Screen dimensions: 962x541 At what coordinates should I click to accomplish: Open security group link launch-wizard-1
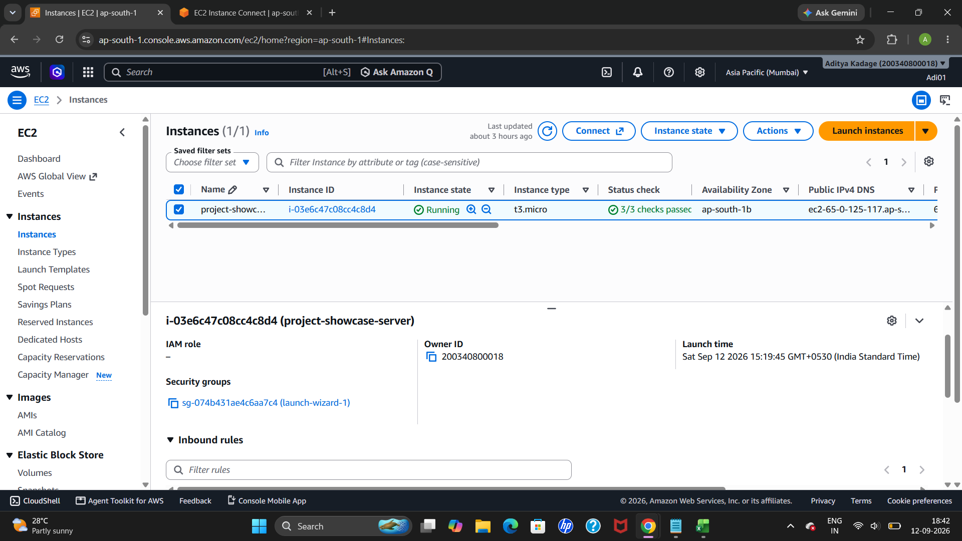click(266, 403)
